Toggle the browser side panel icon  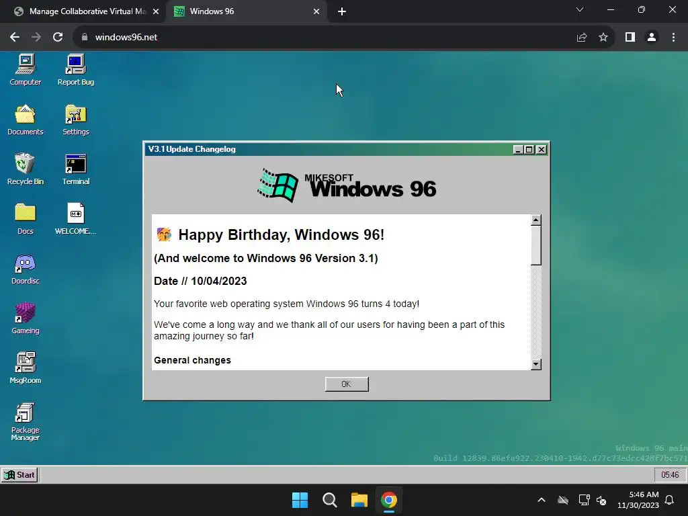(x=630, y=38)
